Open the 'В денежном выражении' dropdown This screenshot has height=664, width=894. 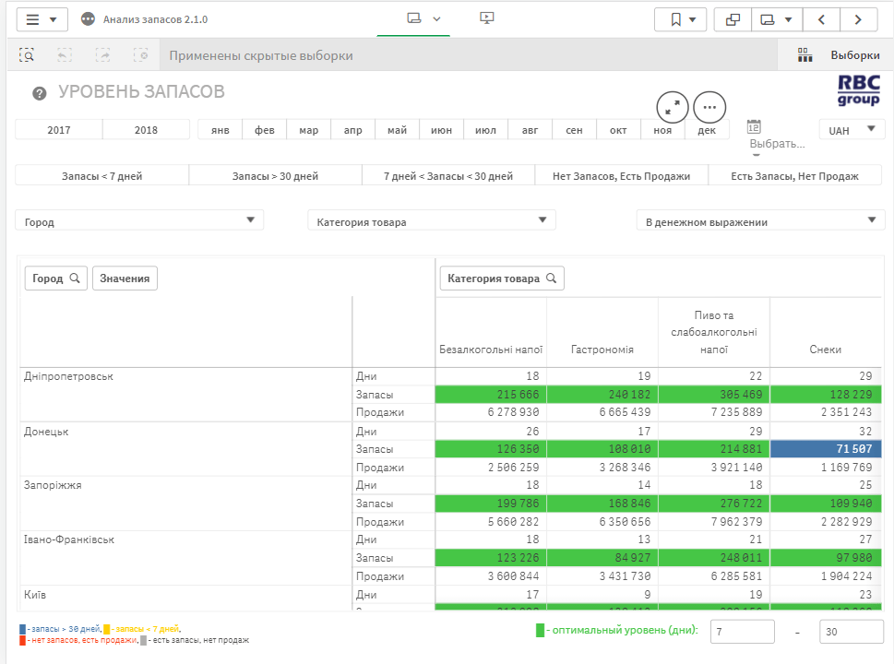pyautogui.click(x=760, y=221)
